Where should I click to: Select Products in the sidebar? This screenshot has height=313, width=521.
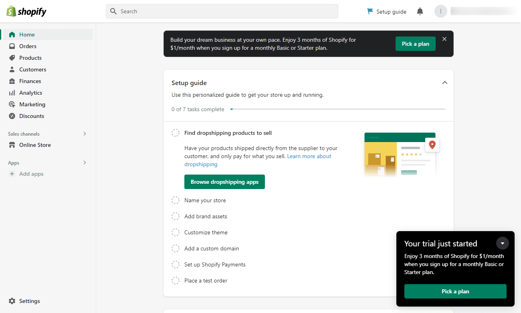[30, 57]
